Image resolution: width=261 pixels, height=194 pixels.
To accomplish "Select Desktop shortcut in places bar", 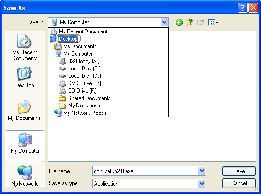I will click(x=25, y=77).
